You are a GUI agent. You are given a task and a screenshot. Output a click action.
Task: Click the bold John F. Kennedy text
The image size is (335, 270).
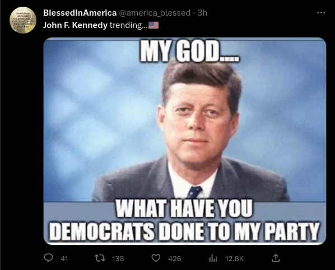tap(75, 25)
